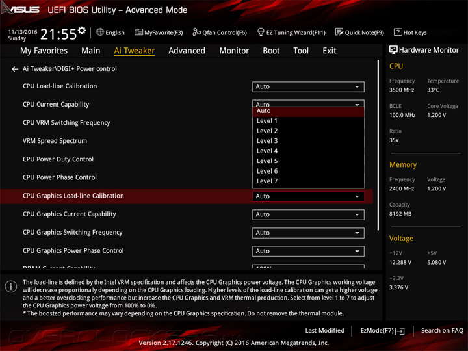The image size is (468, 351).
Task: Show Hot Keys help
Action: (x=410, y=32)
